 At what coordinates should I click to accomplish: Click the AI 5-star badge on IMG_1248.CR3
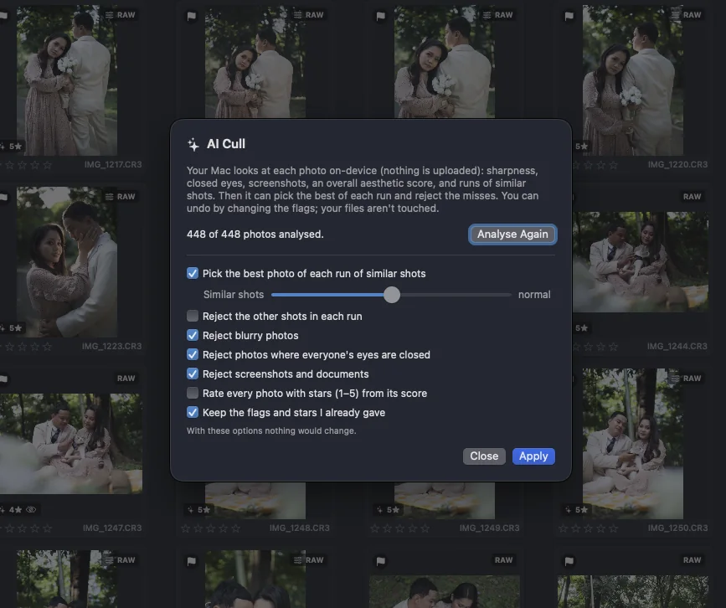198,509
